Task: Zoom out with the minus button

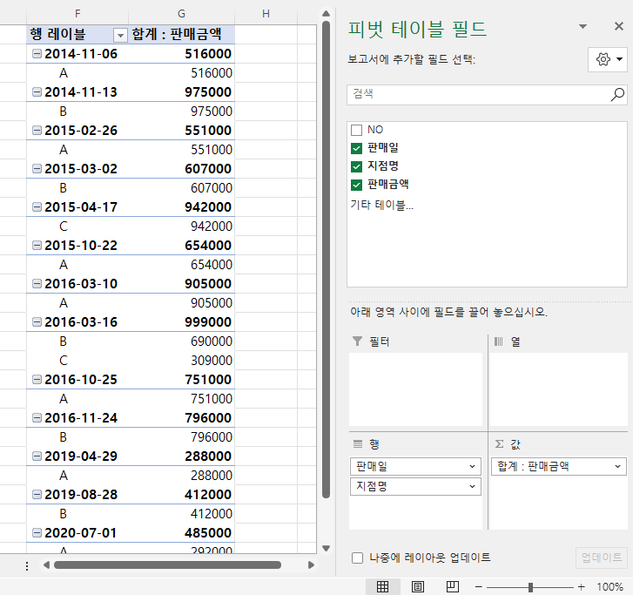Action: [x=479, y=587]
